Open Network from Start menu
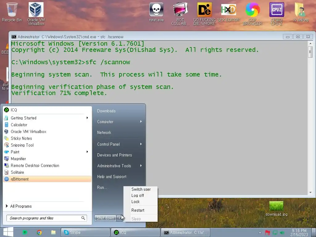Screen dimensions: 316x237 click(x=104, y=132)
